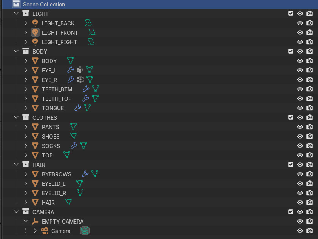Click the light data icon beside LIGHT_BACK

88,23
